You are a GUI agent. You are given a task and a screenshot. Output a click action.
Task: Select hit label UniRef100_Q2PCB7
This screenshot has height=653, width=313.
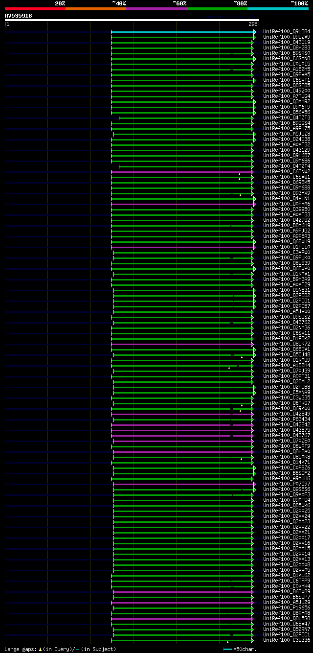point(287,306)
